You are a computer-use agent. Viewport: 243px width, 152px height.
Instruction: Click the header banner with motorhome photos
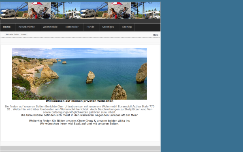[80, 11]
